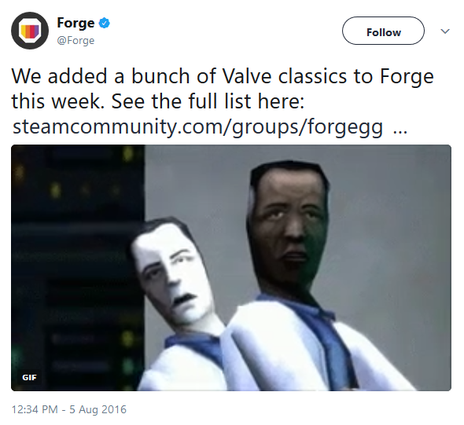The width and height of the screenshot is (464, 425).
Task: Click the blue verified badge
Action: [x=104, y=23]
